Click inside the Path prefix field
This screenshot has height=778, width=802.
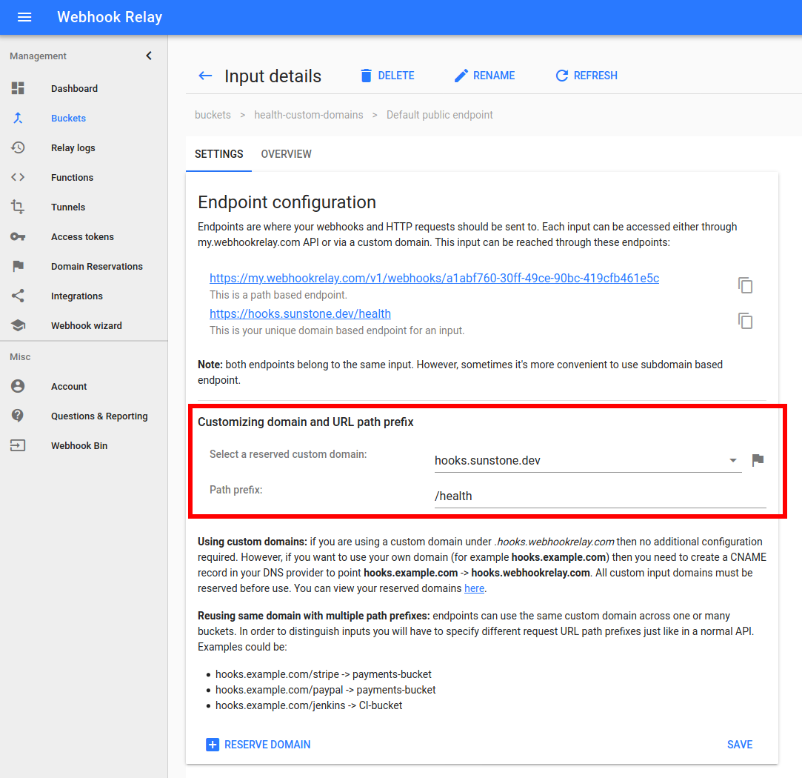(x=600, y=496)
